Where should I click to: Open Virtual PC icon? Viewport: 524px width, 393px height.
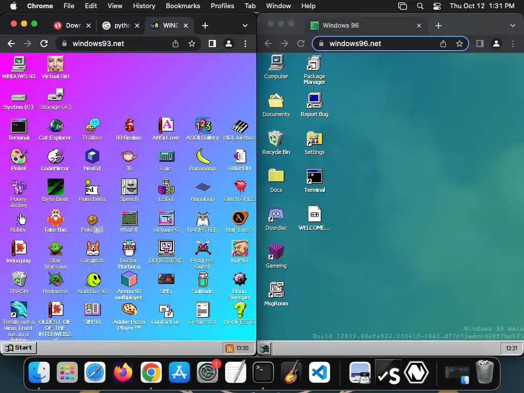tap(166, 222)
